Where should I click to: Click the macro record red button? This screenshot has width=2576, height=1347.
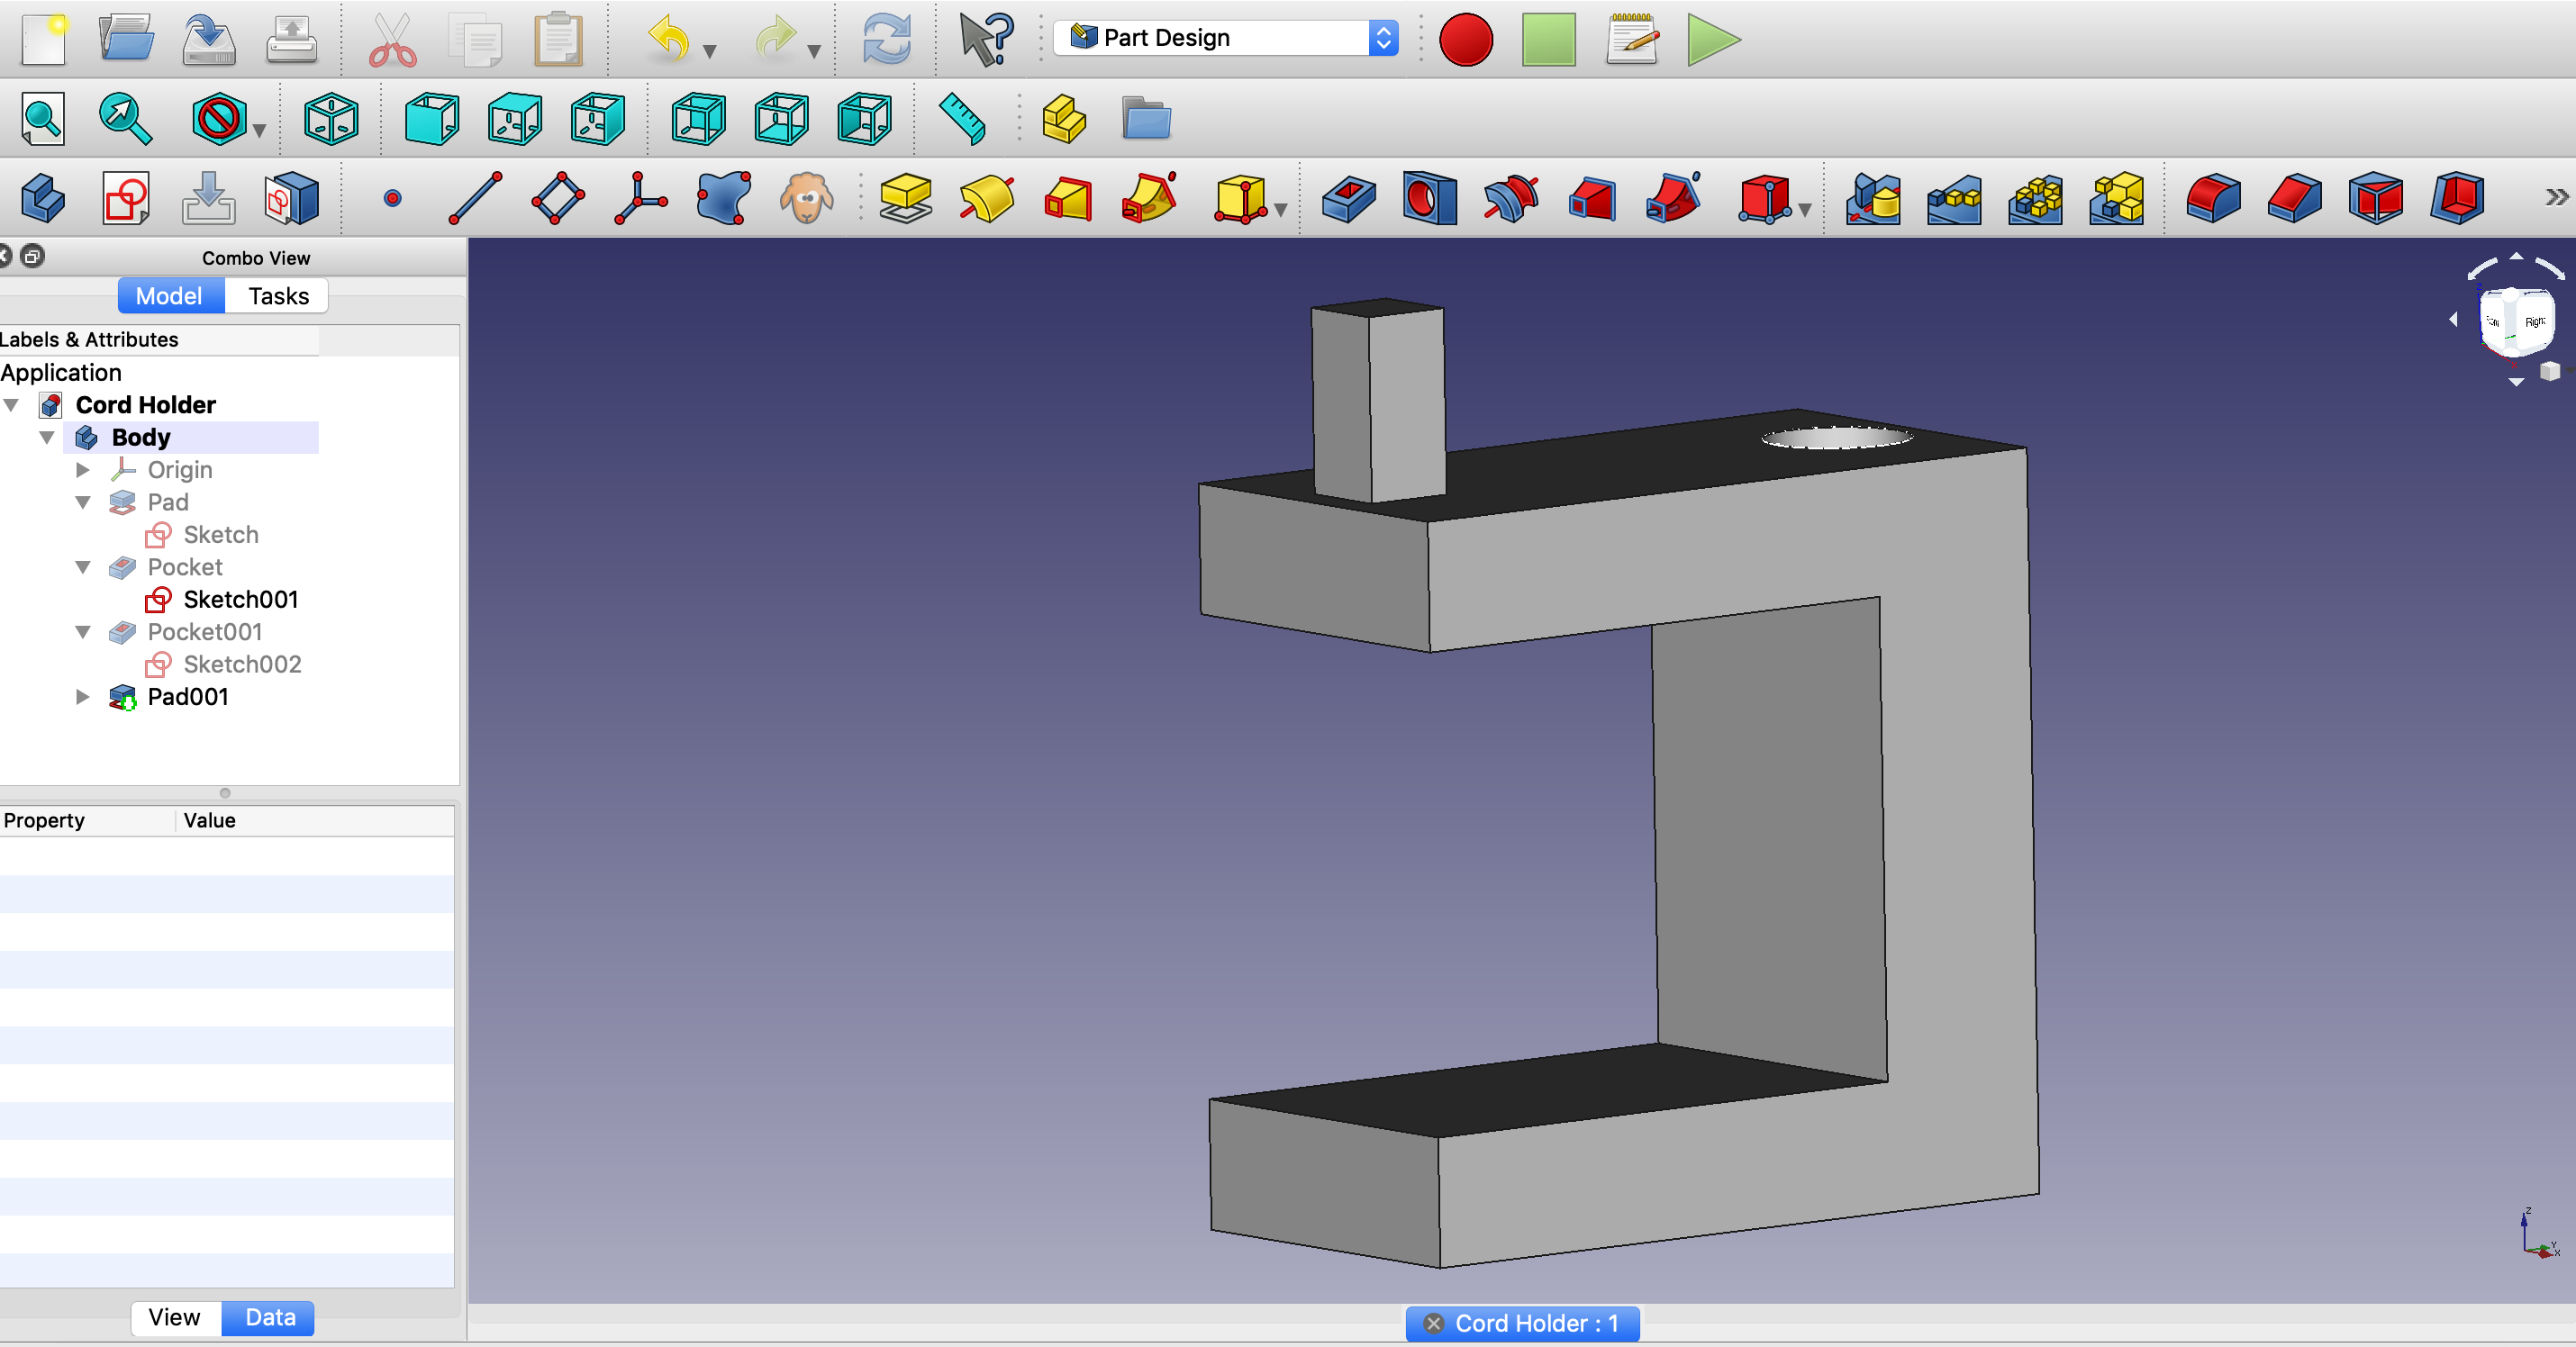1465,40
